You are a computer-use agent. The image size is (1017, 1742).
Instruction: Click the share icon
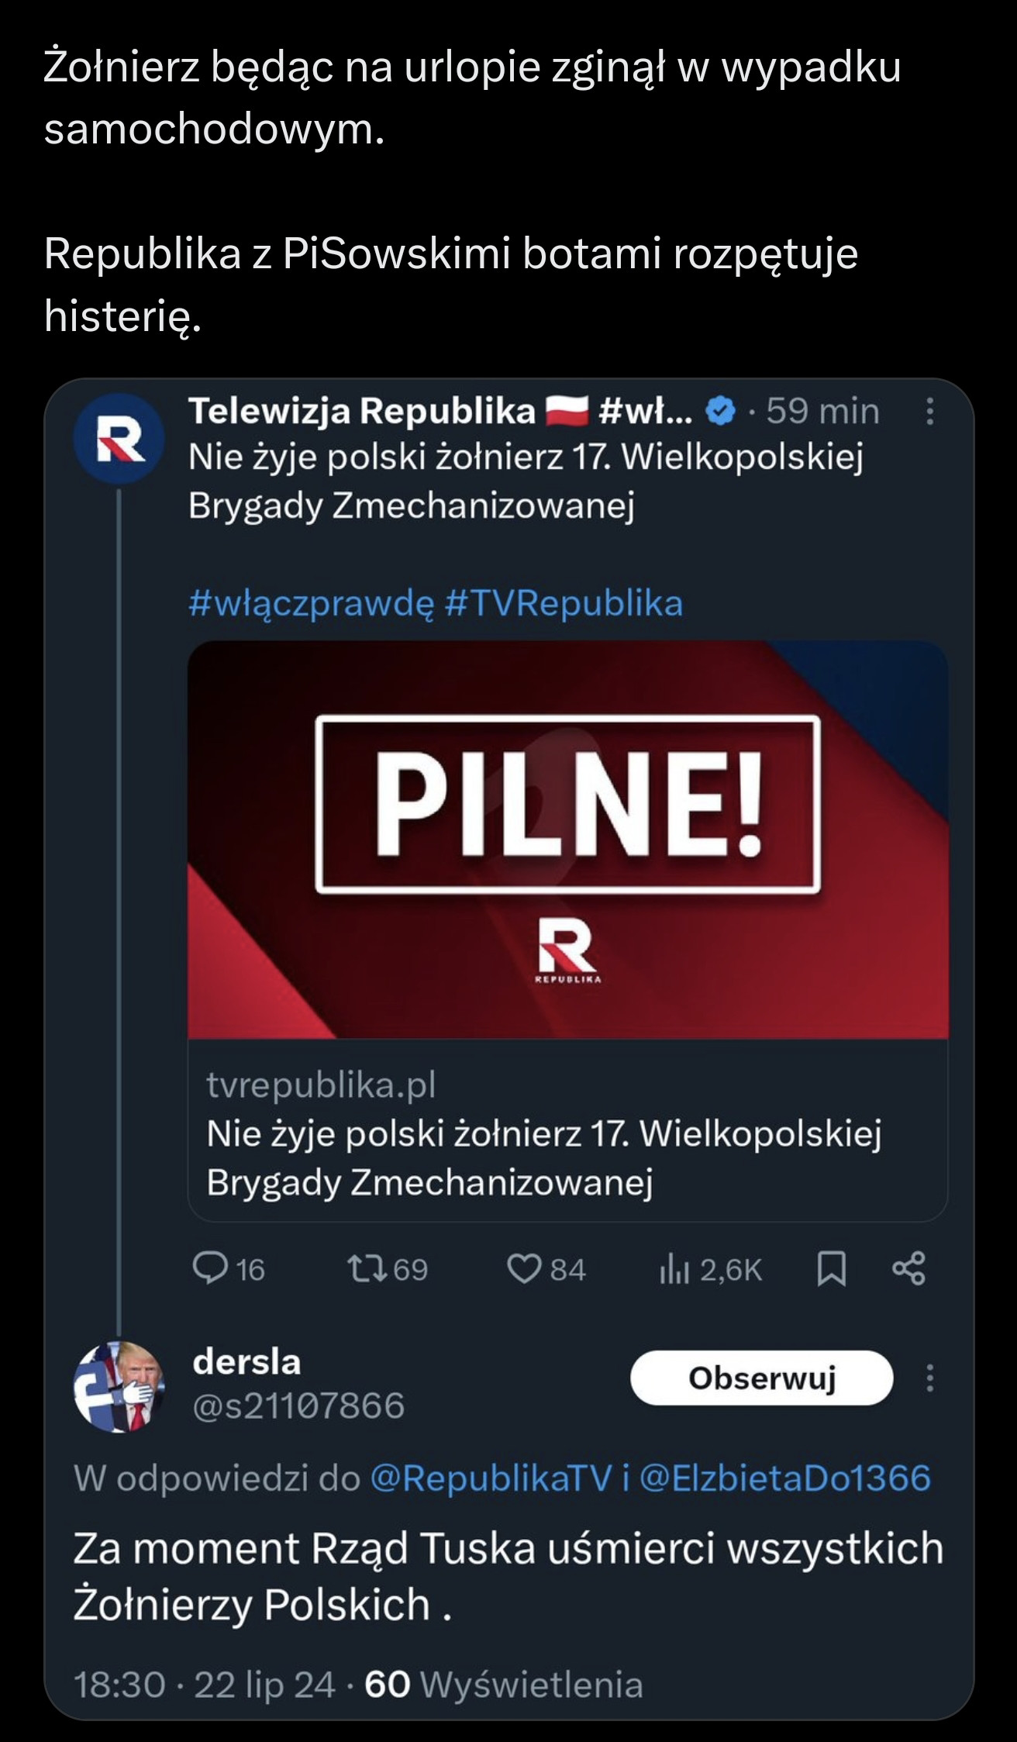[x=908, y=1269]
